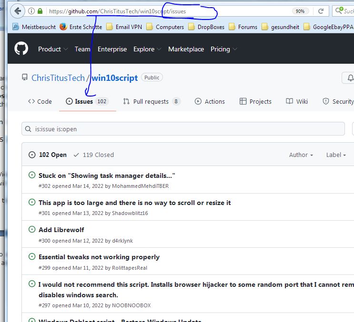Switch to the Actions tab
This screenshot has width=354, height=322.
(x=210, y=101)
